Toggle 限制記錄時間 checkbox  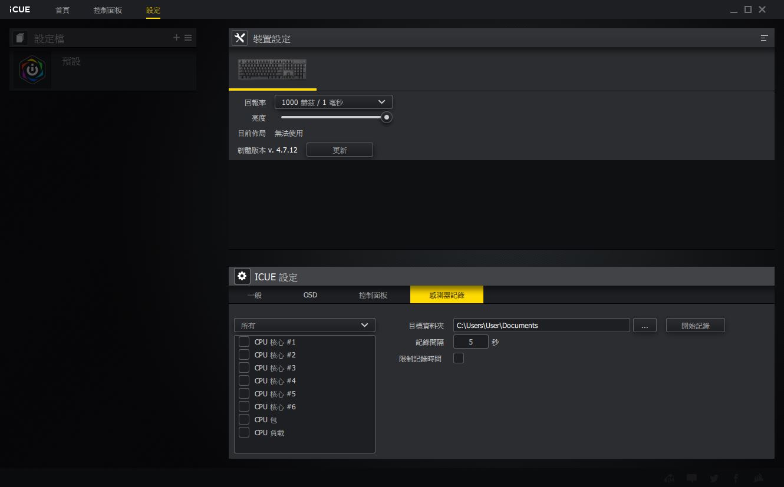point(459,358)
